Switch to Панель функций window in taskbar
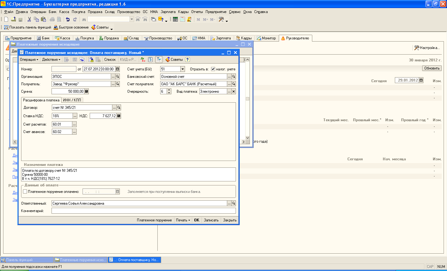447x271 pixels. coord(27,260)
